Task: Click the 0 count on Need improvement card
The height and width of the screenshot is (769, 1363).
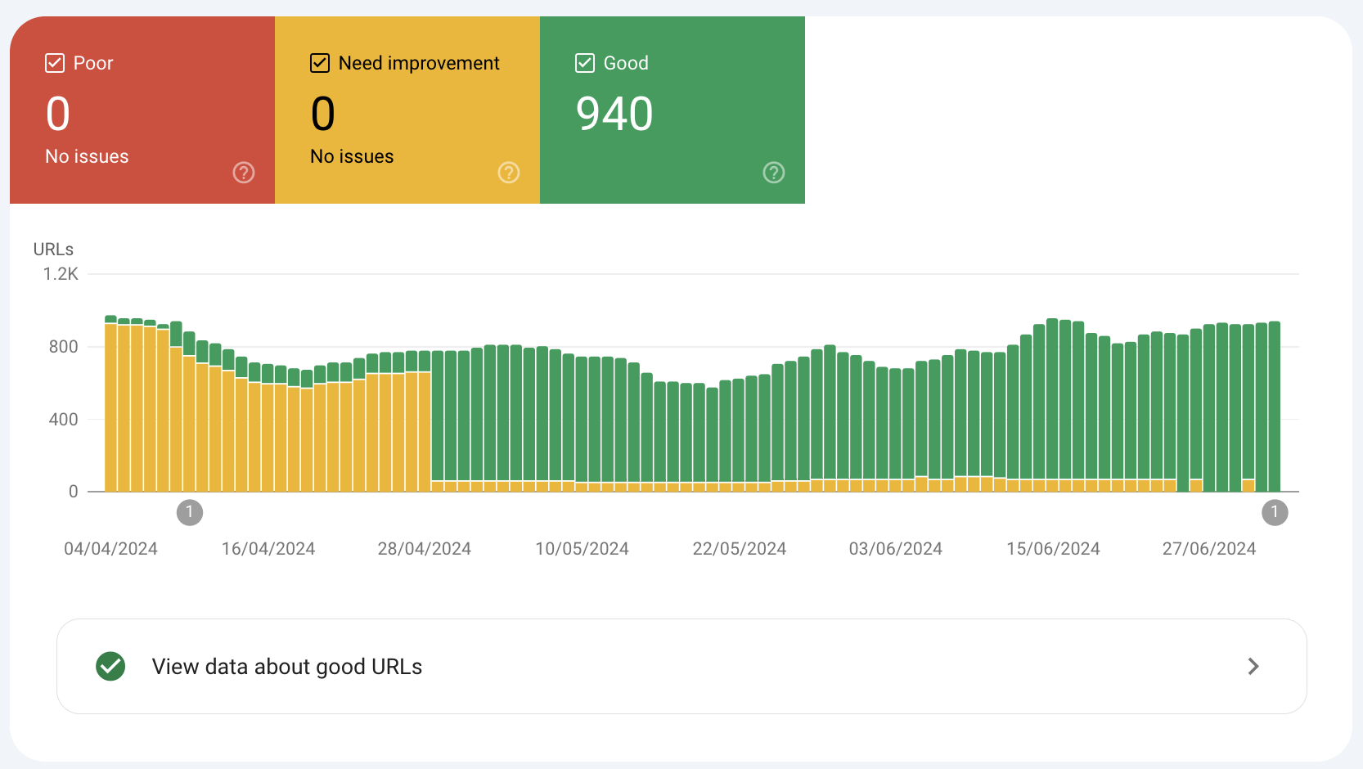Action: point(323,114)
